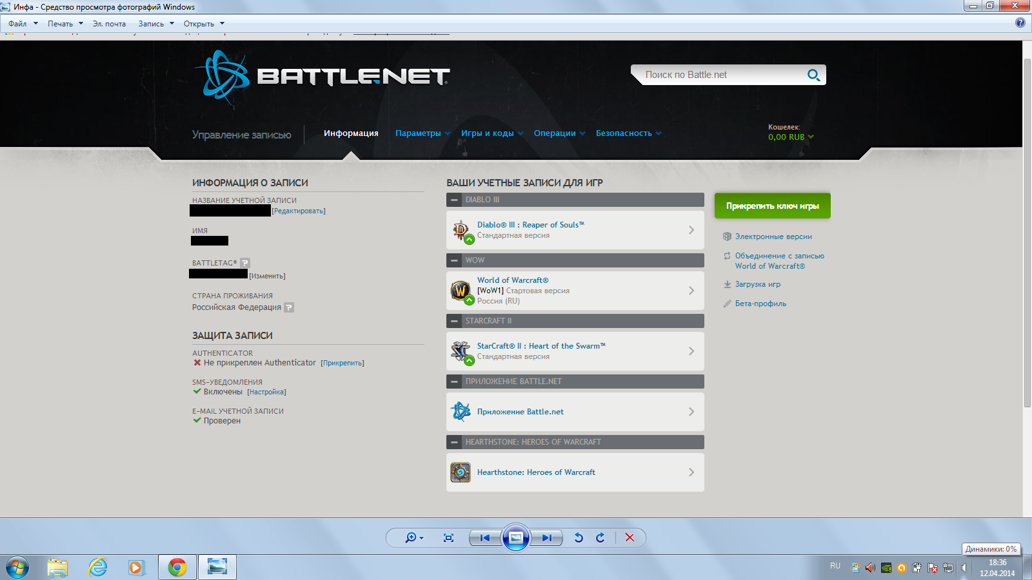Click the merge icon beside Объединение с записью
Viewport: 1032px width, 580px height.
click(x=727, y=256)
